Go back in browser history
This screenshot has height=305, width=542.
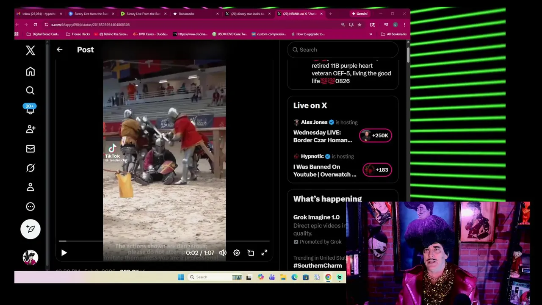17,25
